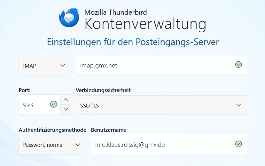Viewport: 265px width, 166px height.
Task: Click the chevron arrow of the IMAP selector
Action: point(63,66)
